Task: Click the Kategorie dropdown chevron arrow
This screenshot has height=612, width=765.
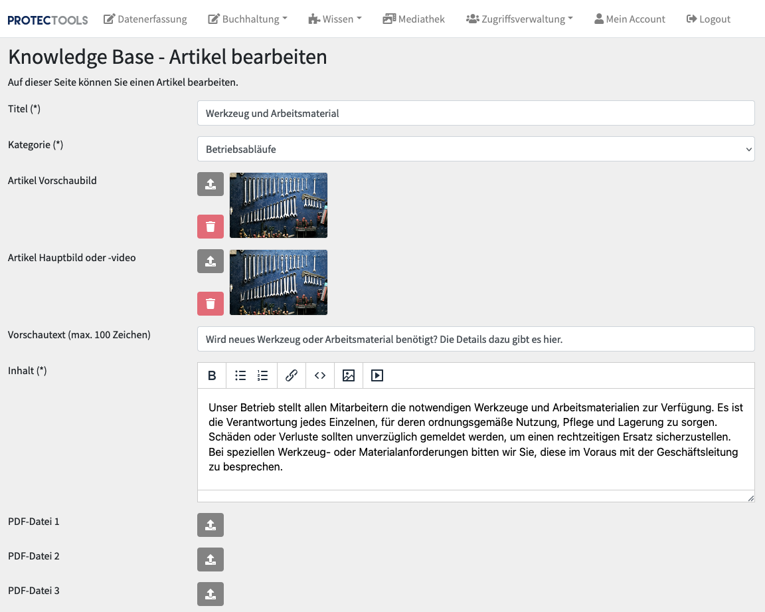Action: pyautogui.click(x=748, y=150)
